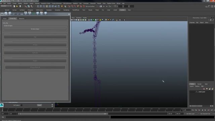Click the IK Solver Spine button
This screenshot has width=215, height=121.
click(x=35, y=29)
